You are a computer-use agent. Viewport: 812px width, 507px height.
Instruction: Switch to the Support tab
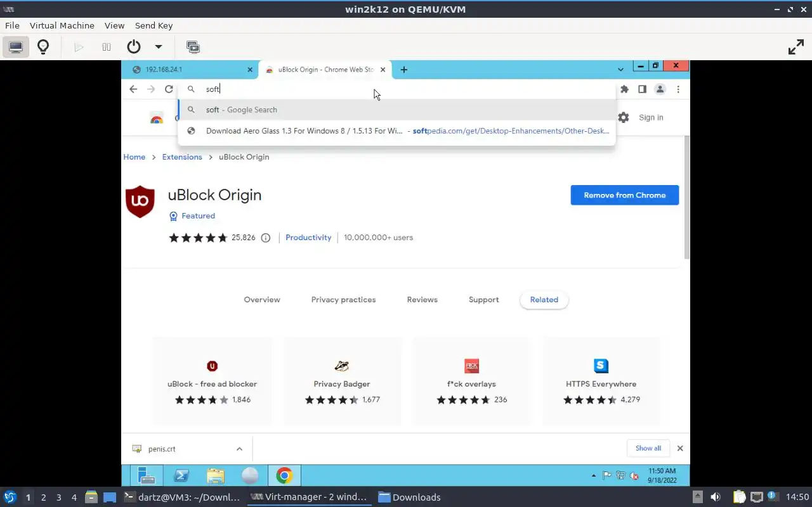click(484, 300)
